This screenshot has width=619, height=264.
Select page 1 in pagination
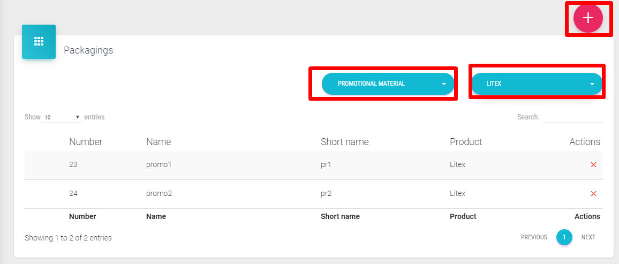click(564, 237)
